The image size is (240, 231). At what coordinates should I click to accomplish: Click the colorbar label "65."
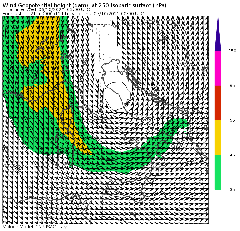click(233, 85)
